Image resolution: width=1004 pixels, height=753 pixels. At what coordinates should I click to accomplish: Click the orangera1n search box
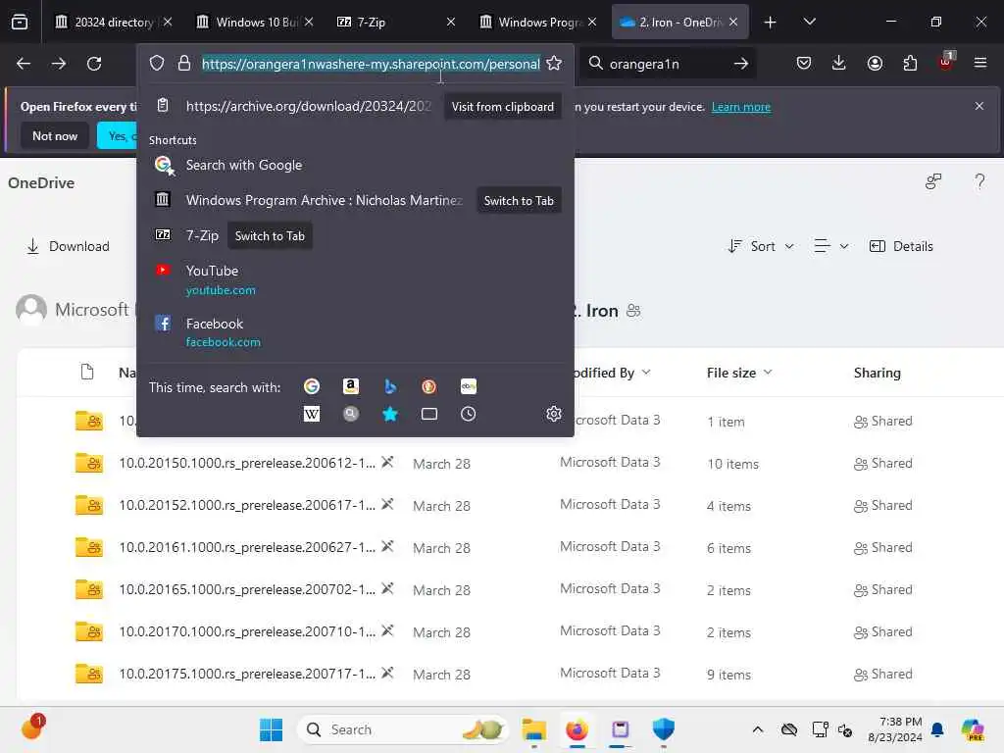[x=666, y=64]
